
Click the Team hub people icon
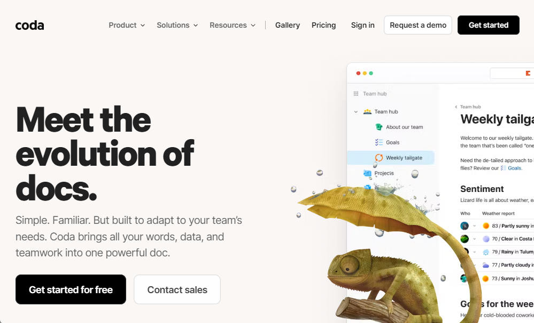coord(367,111)
